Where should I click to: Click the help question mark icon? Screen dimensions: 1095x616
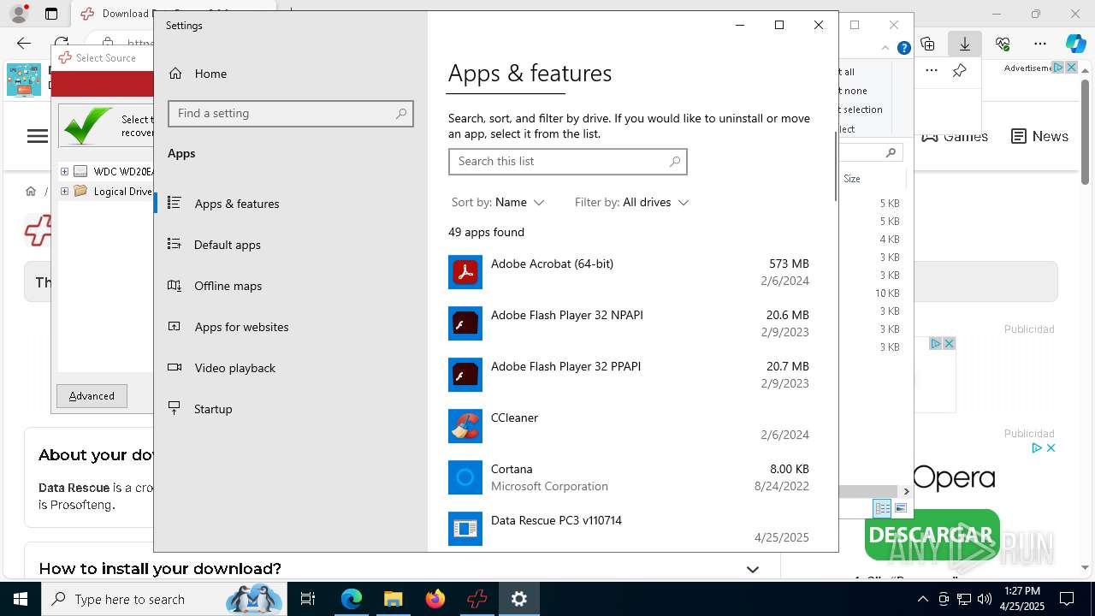coord(903,48)
